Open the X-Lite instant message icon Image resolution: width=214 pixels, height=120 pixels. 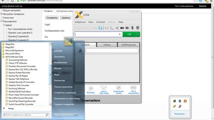[100, 28]
